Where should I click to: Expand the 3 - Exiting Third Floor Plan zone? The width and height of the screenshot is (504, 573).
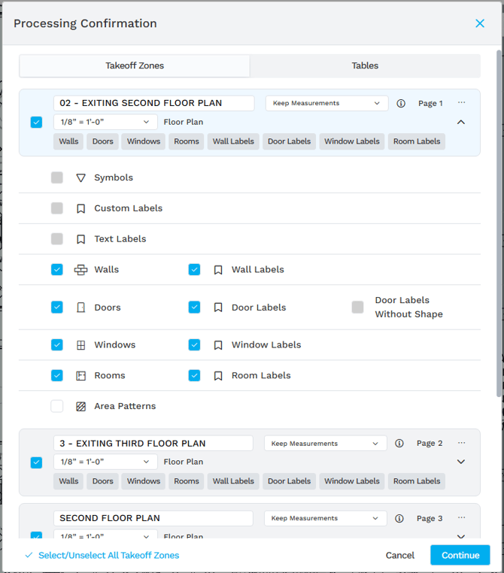(461, 462)
